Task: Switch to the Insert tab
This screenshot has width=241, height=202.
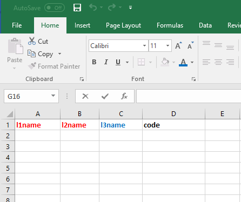Action: tap(82, 25)
